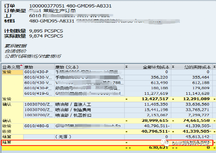Select actual cost cell 612,188
Viewport: 216px width, 153px height.
pos(200,83)
